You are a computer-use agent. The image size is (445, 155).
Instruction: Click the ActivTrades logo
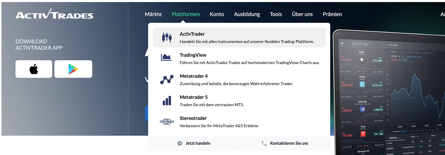54,14
